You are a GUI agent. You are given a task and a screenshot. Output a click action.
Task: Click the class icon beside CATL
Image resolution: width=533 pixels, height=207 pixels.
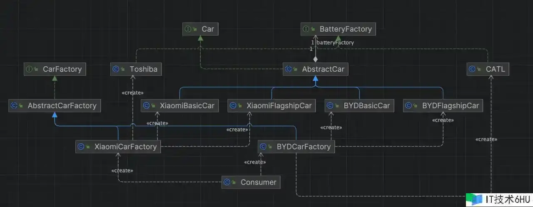coord(472,69)
